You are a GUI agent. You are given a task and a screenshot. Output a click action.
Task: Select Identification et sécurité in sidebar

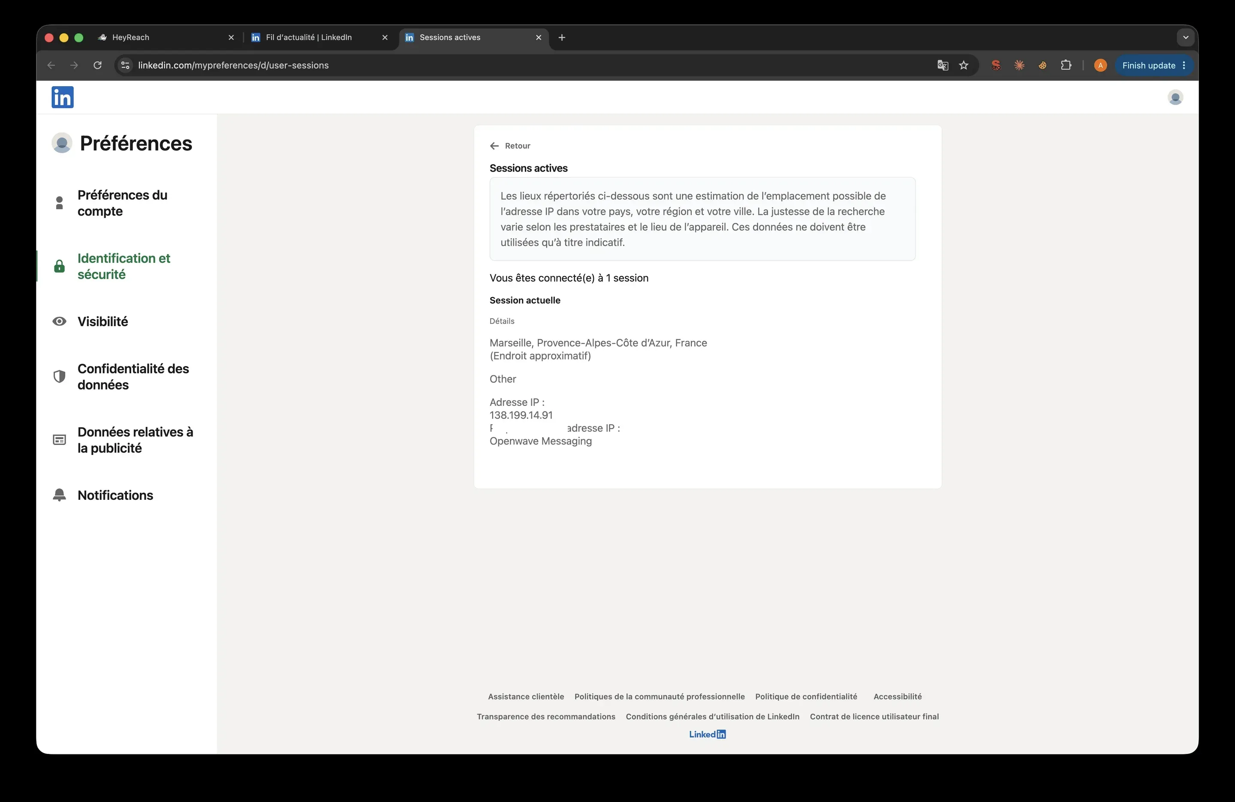123,266
